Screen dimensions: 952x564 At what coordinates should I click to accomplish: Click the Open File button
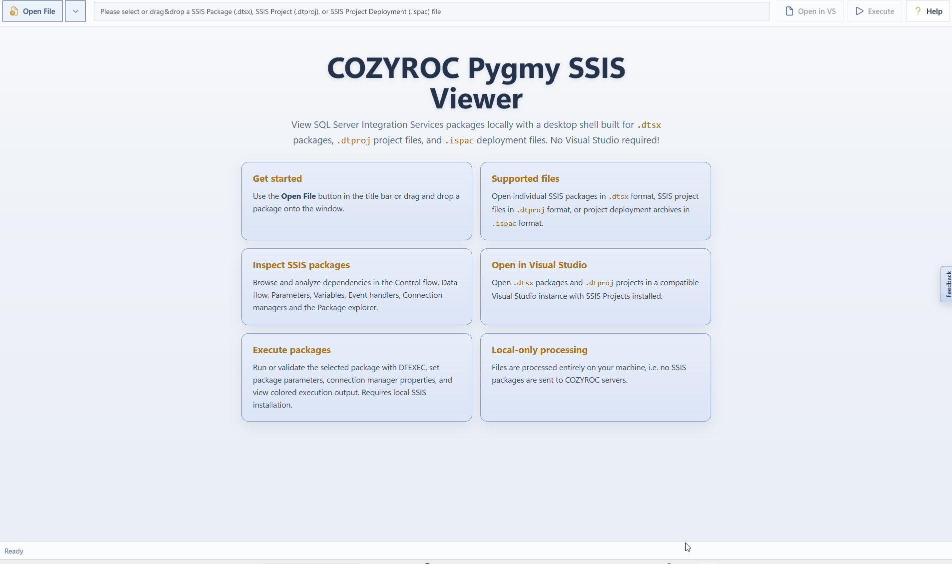pyautogui.click(x=32, y=11)
